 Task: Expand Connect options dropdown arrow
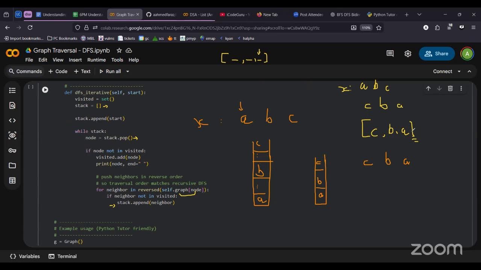click(459, 71)
